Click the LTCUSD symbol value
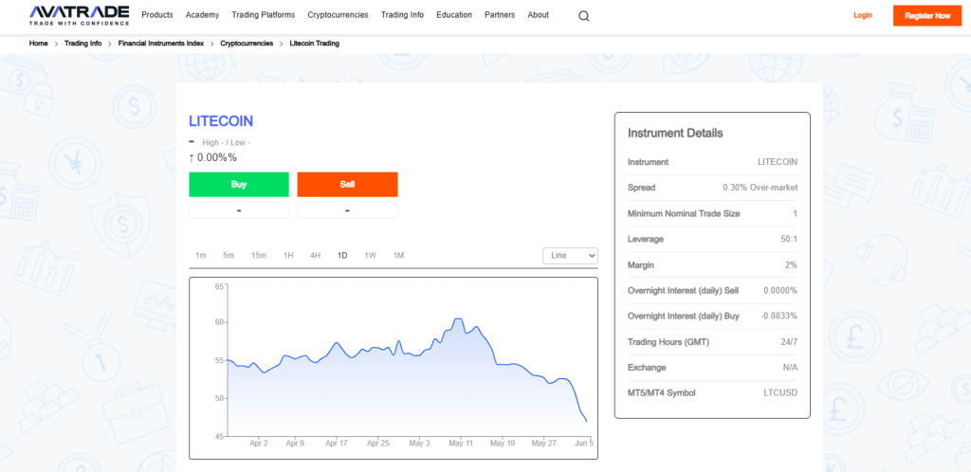The image size is (971, 472). coord(781,393)
